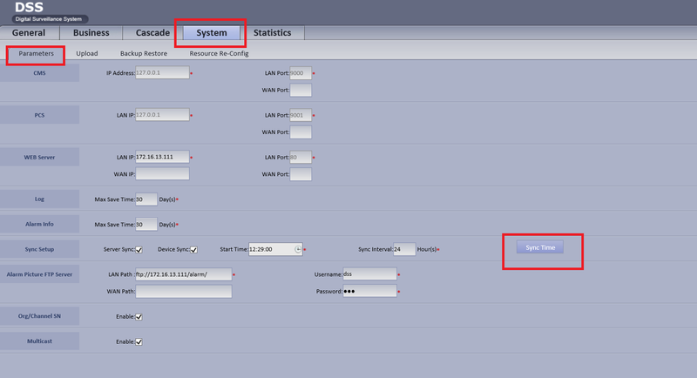
Task: Go to the Statistics tab
Action: click(272, 33)
